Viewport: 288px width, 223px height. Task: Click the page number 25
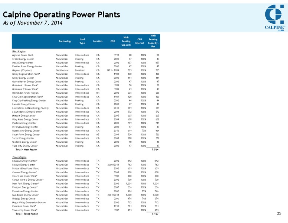279,213
